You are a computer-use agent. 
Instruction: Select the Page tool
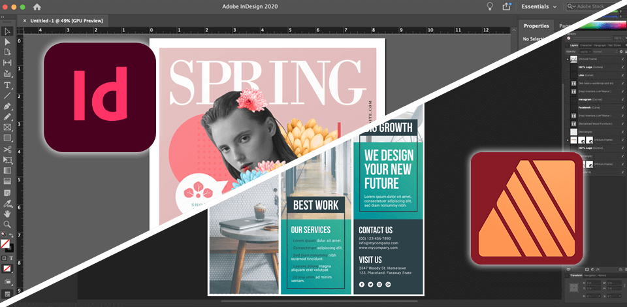(7, 52)
